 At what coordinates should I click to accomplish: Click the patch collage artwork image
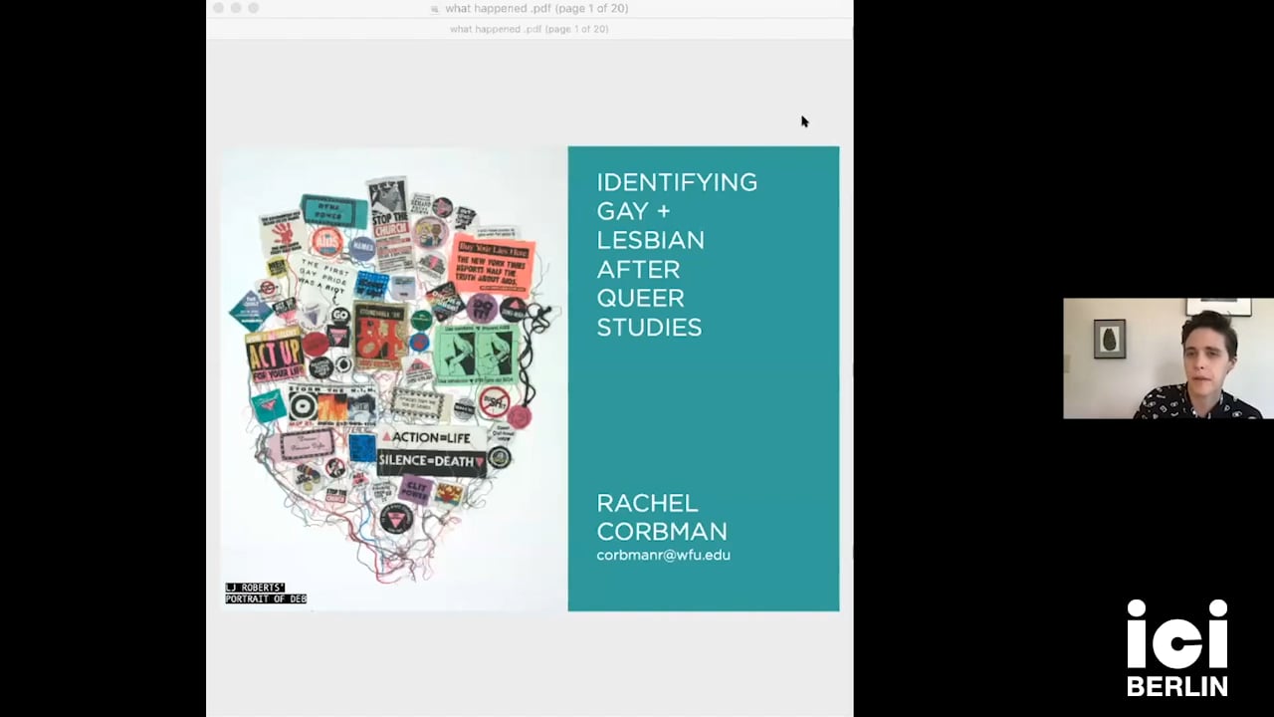393,378
